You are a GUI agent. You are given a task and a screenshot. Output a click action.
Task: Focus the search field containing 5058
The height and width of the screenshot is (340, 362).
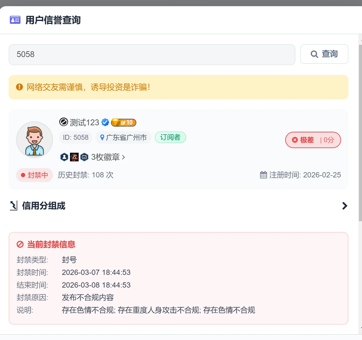click(152, 55)
